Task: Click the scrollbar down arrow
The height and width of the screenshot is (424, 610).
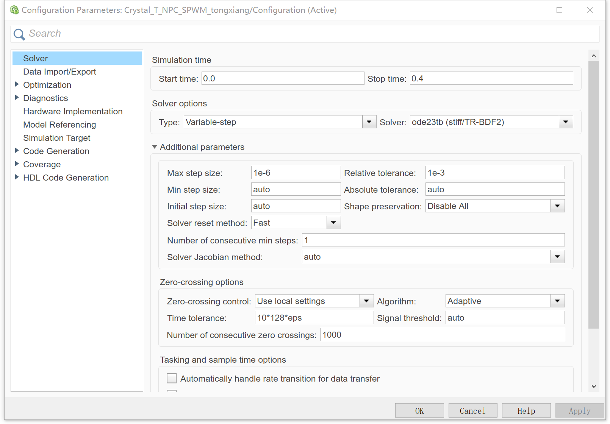Action: (594, 387)
